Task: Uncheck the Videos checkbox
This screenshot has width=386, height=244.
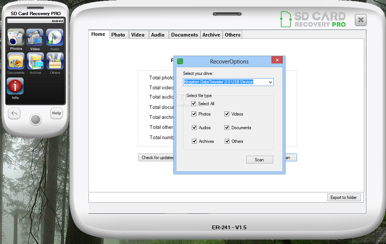Action: (x=227, y=114)
